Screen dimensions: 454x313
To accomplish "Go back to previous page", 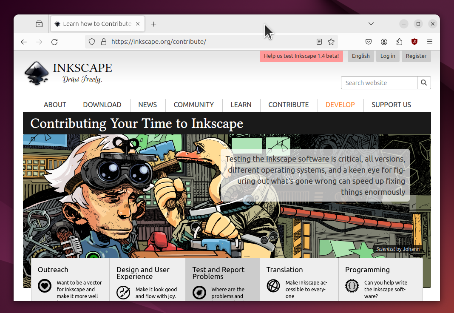I will coord(24,42).
